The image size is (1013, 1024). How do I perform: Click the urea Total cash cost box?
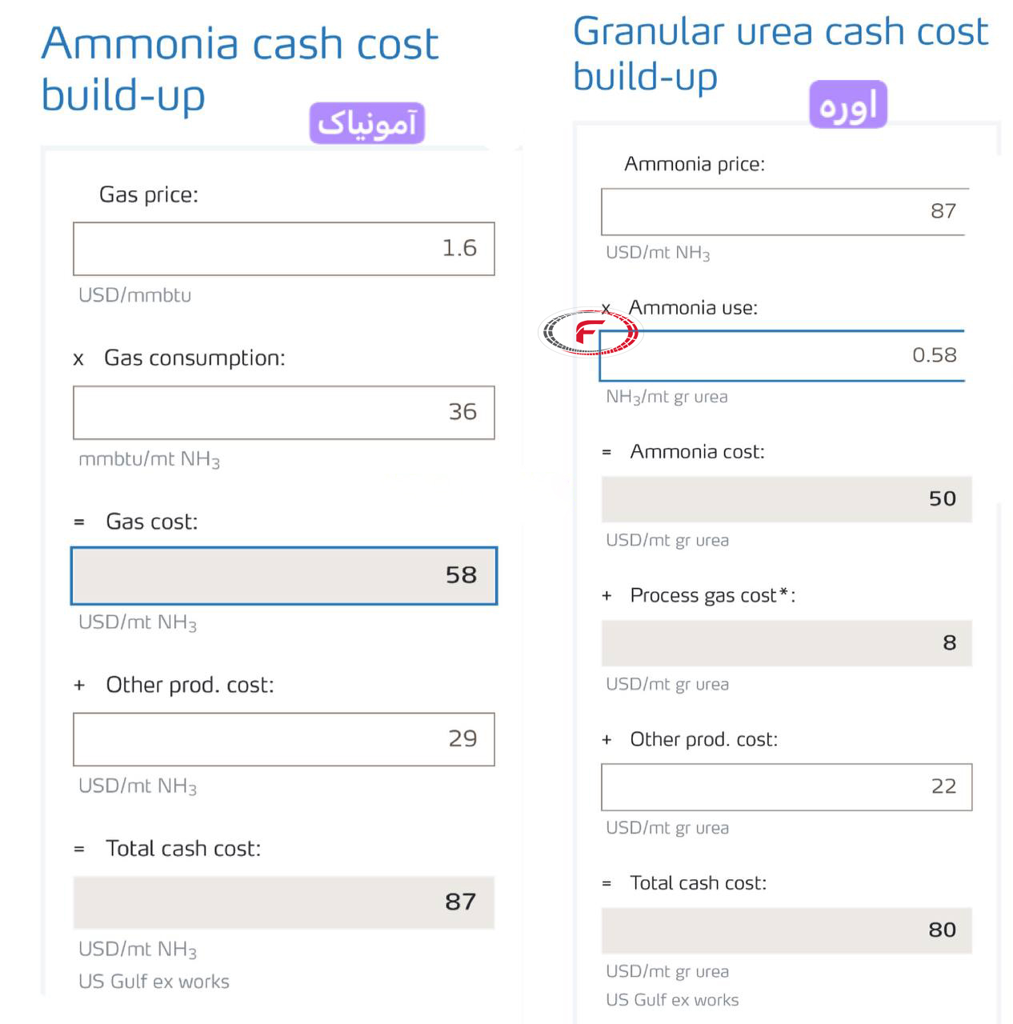[787, 930]
